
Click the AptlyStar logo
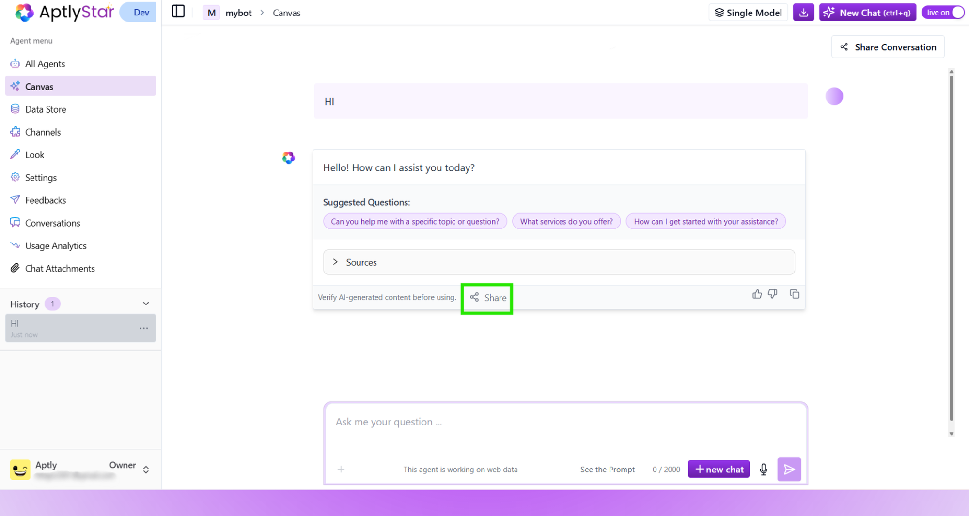pyautogui.click(x=64, y=12)
